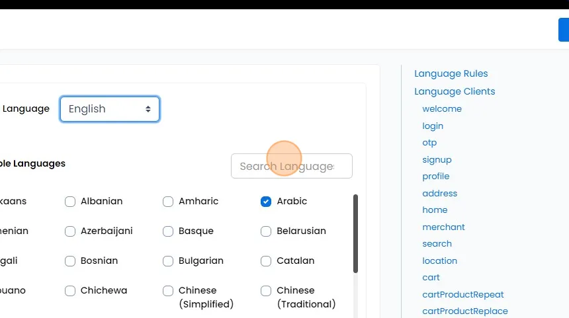
Task: Go to the location section link
Action: click(x=439, y=260)
